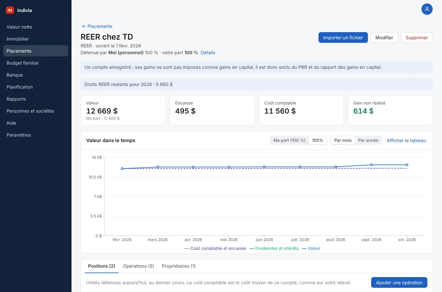The width and height of the screenshot is (442, 292).
Task: Click the Supprimer button
Action: tap(417, 38)
